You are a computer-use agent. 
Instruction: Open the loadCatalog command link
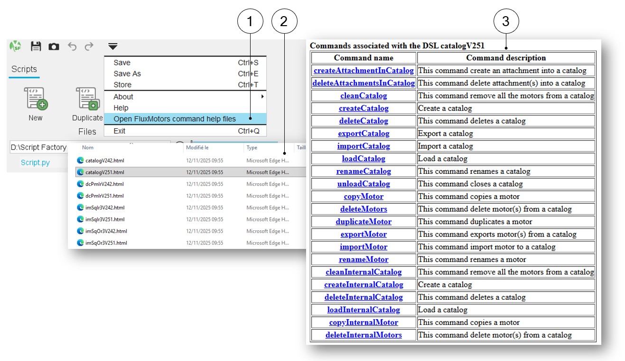(364, 159)
